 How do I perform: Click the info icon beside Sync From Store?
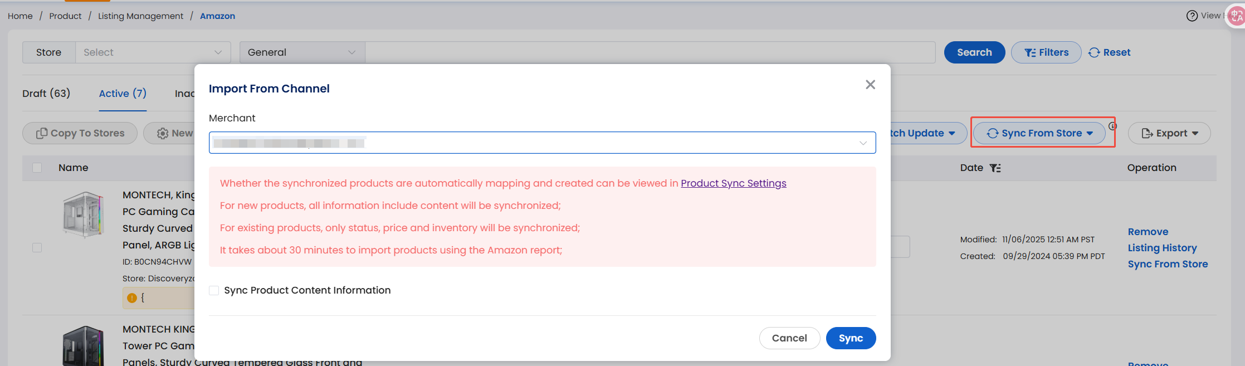pos(1112,126)
